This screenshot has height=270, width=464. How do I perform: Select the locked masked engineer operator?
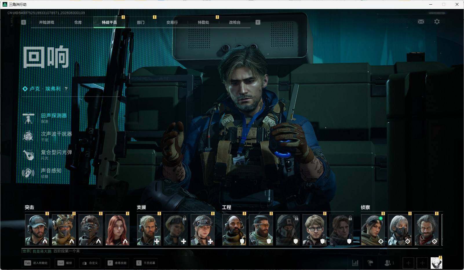(x=288, y=230)
